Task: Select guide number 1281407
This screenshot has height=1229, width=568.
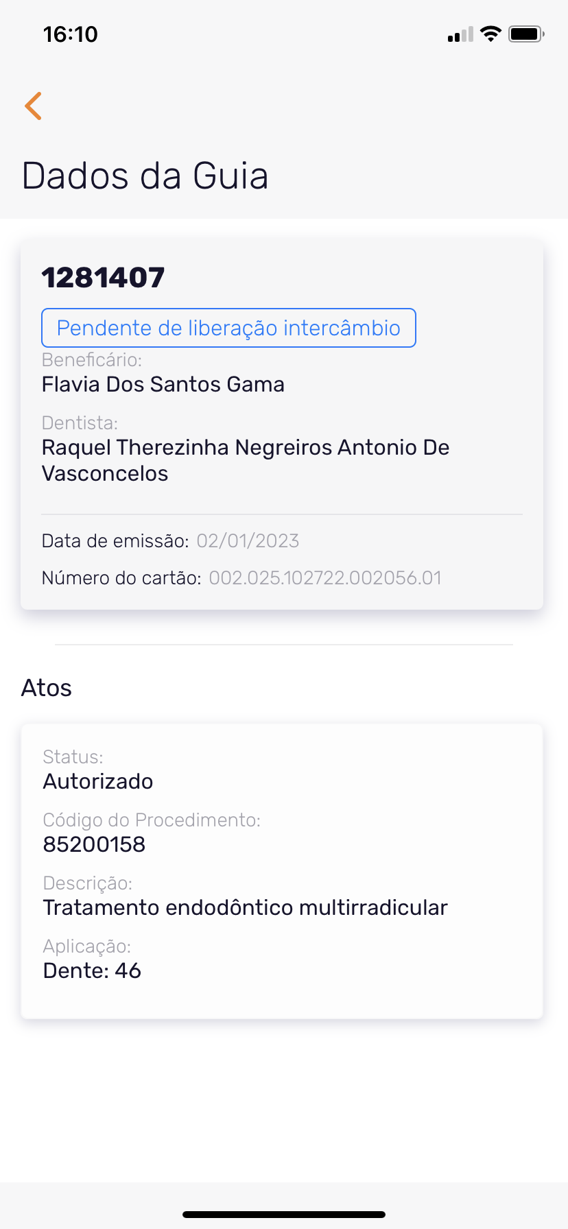Action: coord(103,278)
